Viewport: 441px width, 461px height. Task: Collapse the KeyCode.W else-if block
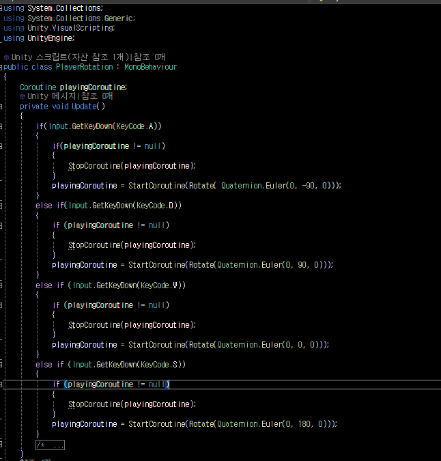click(1, 285)
